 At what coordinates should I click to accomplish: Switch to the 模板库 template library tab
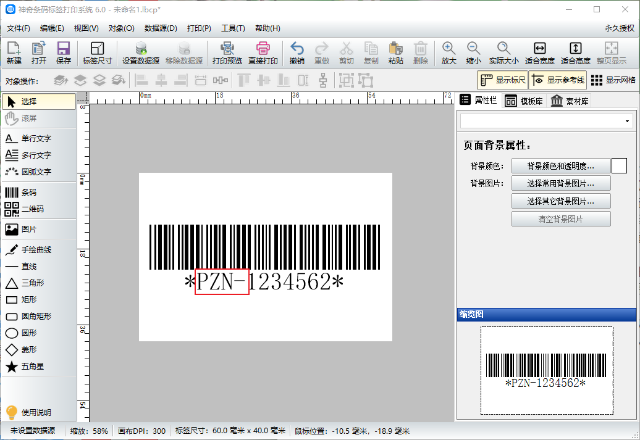coord(524,101)
